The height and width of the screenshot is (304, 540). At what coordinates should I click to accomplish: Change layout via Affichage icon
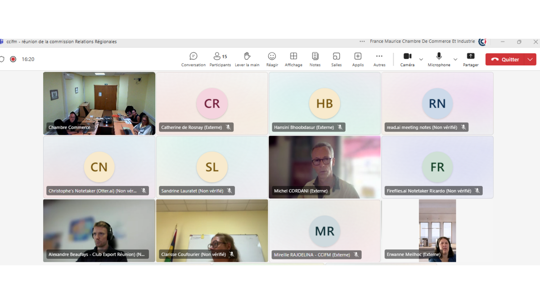(x=293, y=59)
